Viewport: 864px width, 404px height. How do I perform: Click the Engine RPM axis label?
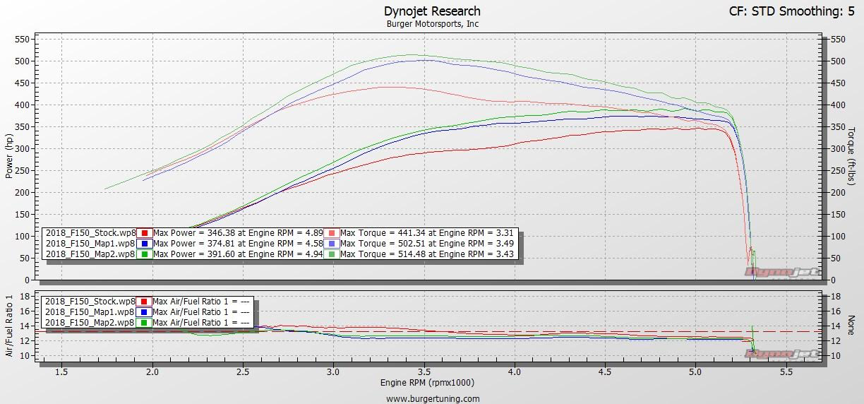(x=432, y=382)
